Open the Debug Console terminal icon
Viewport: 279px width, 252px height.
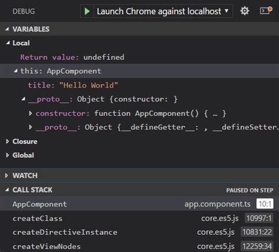pyautogui.click(x=266, y=11)
